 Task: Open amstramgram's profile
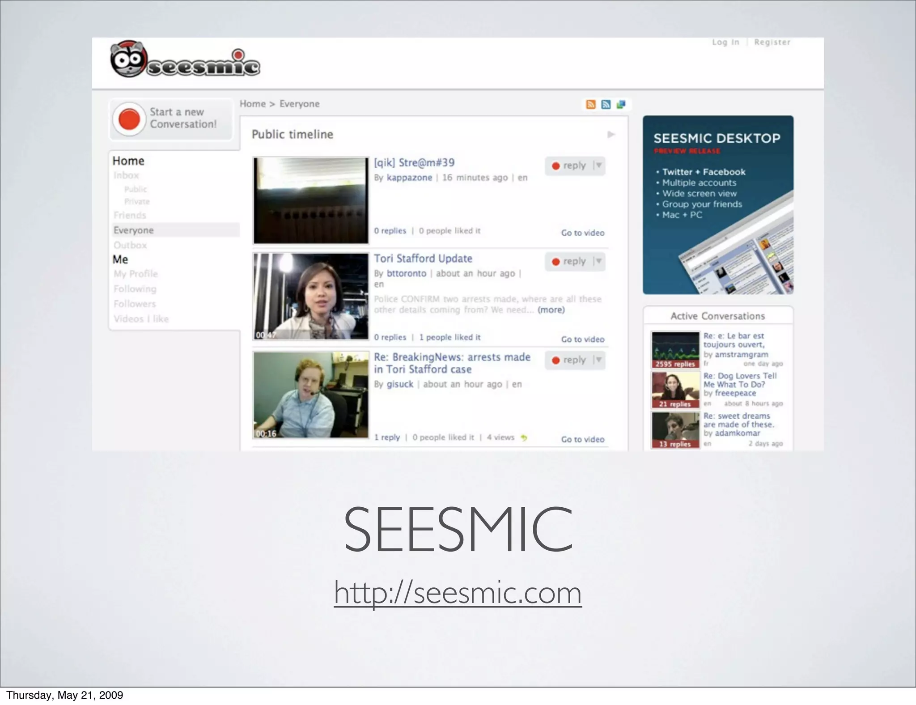click(x=741, y=355)
